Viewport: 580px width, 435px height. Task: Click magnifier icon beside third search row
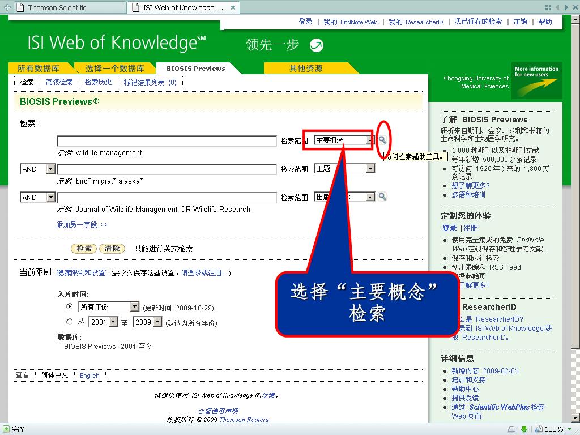[382, 197]
